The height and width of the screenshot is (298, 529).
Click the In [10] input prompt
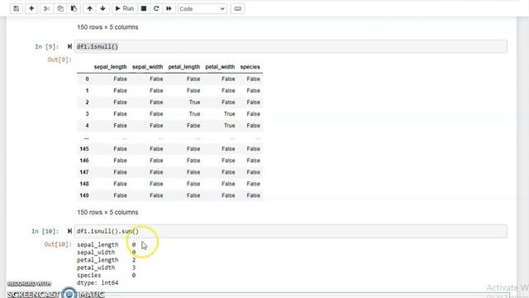tap(45, 231)
